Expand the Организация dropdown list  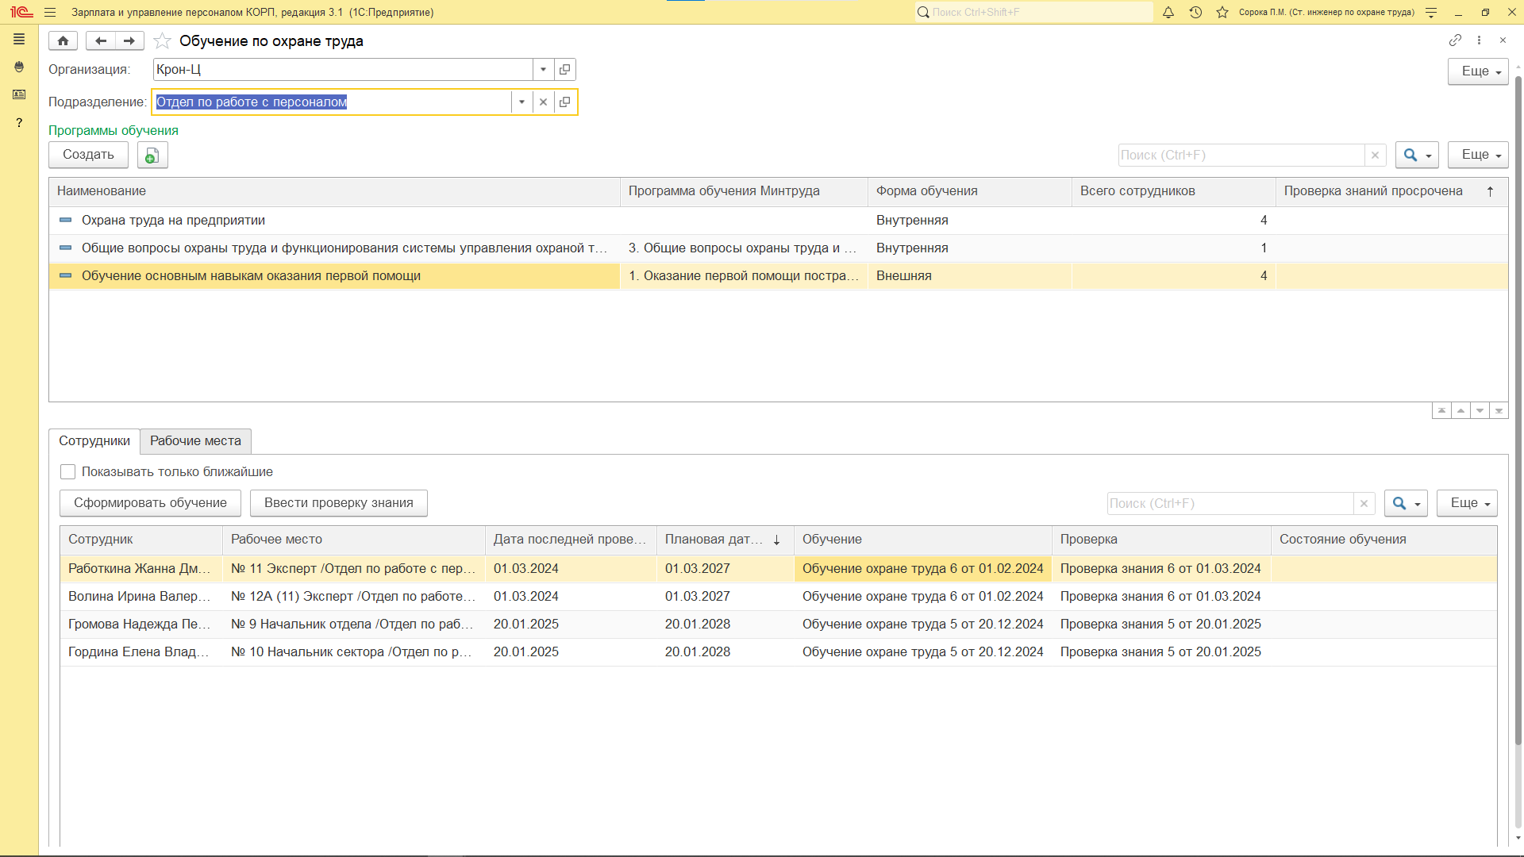tap(543, 70)
